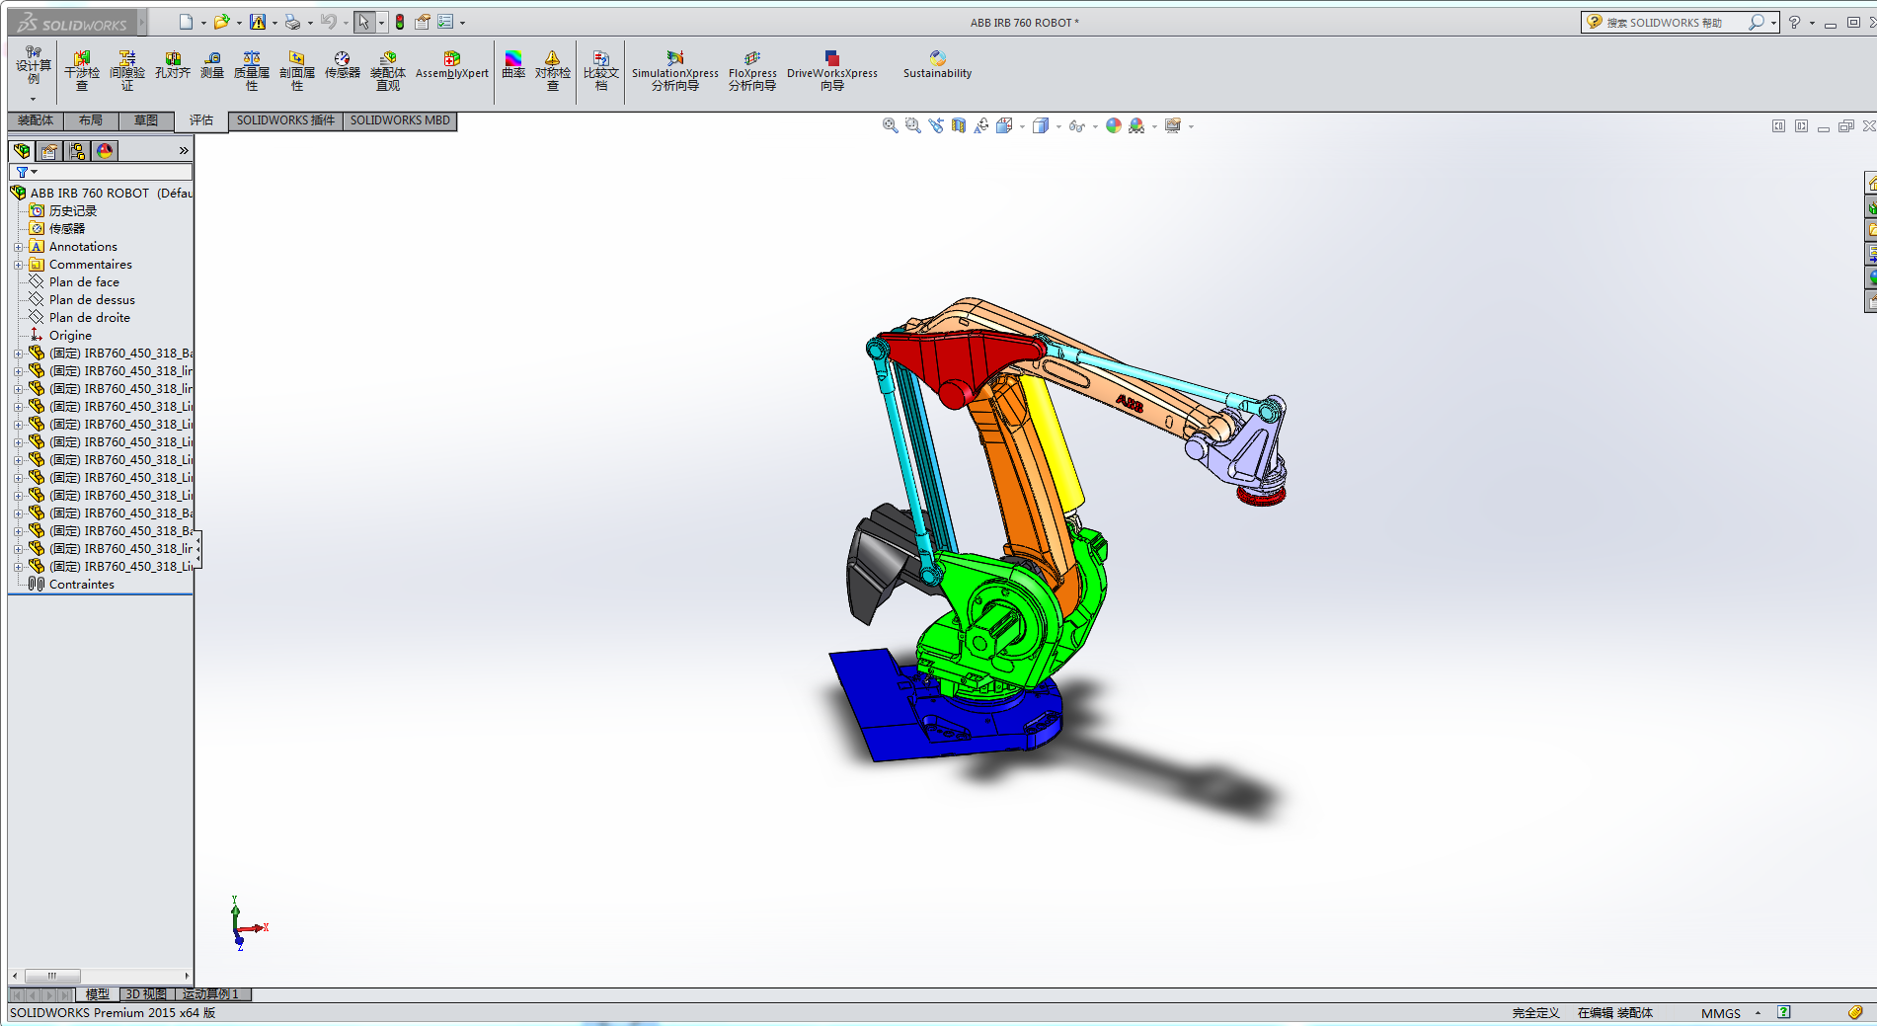Image resolution: width=1877 pixels, height=1026 pixels.
Task: Open the Edit Appearance color ball
Action: (1114, 125)
